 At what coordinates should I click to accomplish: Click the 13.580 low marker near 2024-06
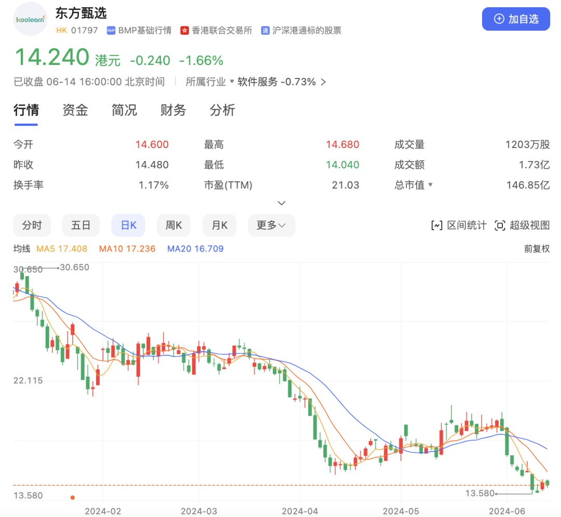[480, 494]
